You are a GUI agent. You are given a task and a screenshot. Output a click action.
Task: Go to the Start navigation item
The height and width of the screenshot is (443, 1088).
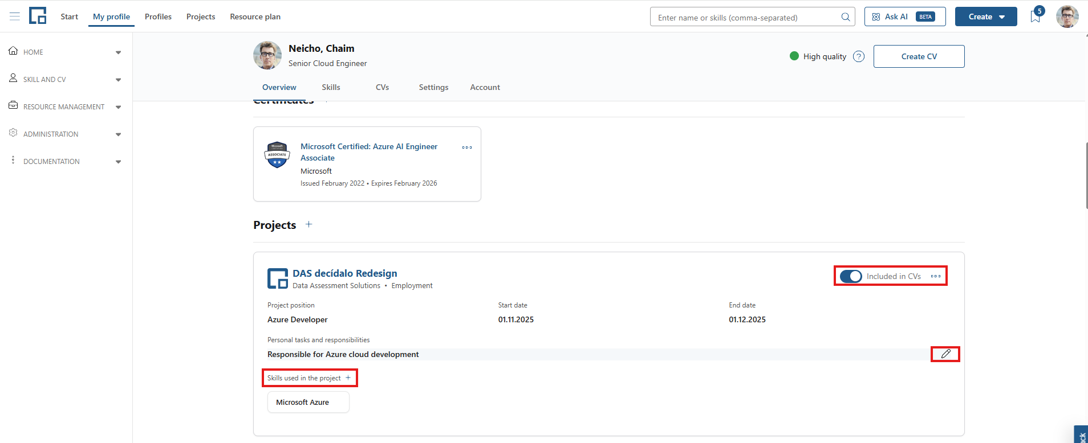(x=70, y=17)
